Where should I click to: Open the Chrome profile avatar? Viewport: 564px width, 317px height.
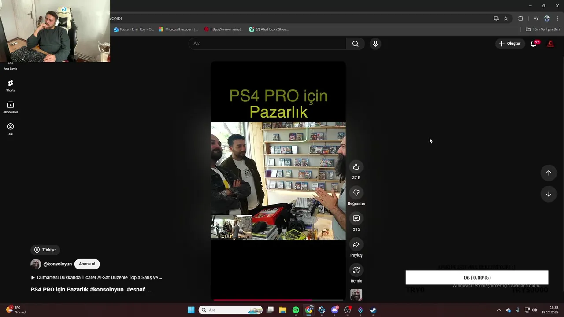pos(547,18)
